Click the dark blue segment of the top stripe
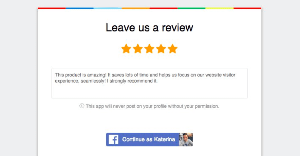Image resolution: width=300 pixels, height=156 pixels. (x=80, y=8)
